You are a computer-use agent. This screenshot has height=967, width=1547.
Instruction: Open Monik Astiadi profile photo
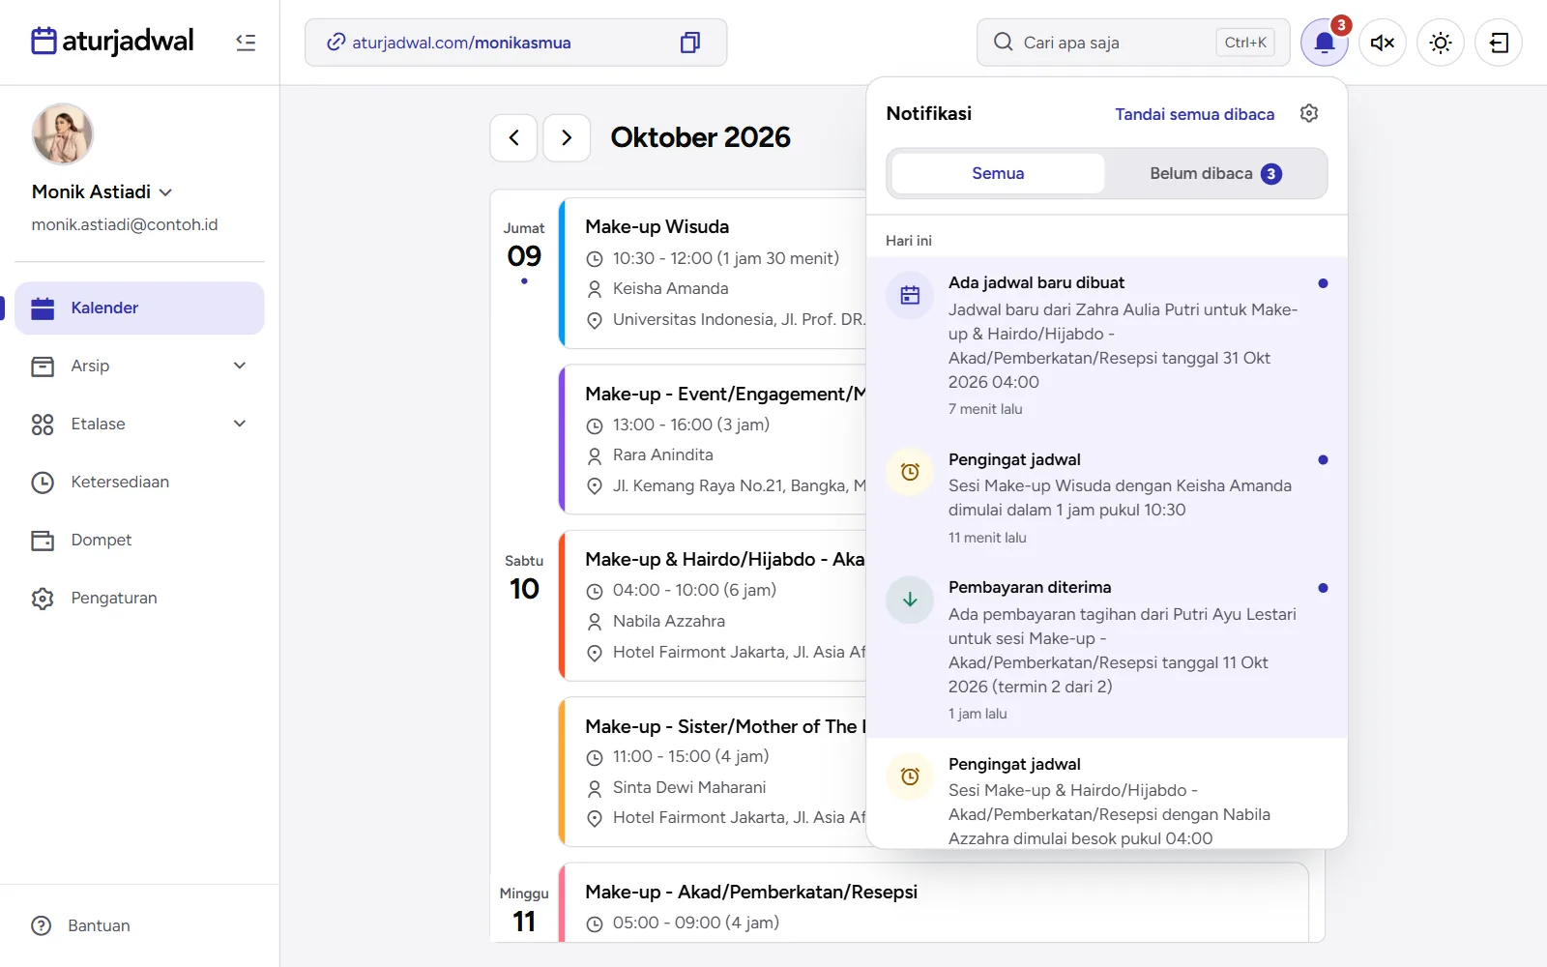tap(63, 134)
